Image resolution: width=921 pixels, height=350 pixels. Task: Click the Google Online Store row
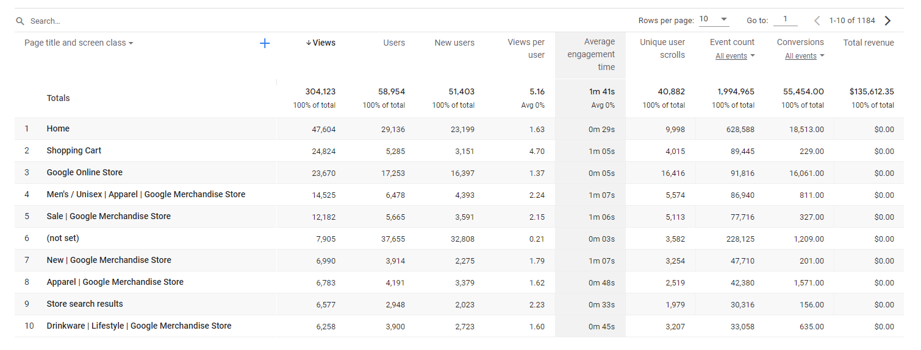click(x=84, y=173)
